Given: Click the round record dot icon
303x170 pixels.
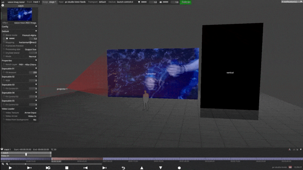Looking at the screenshot, I should [179, 168].
